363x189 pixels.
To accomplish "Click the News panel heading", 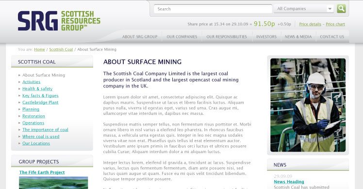I will [280, 165].
